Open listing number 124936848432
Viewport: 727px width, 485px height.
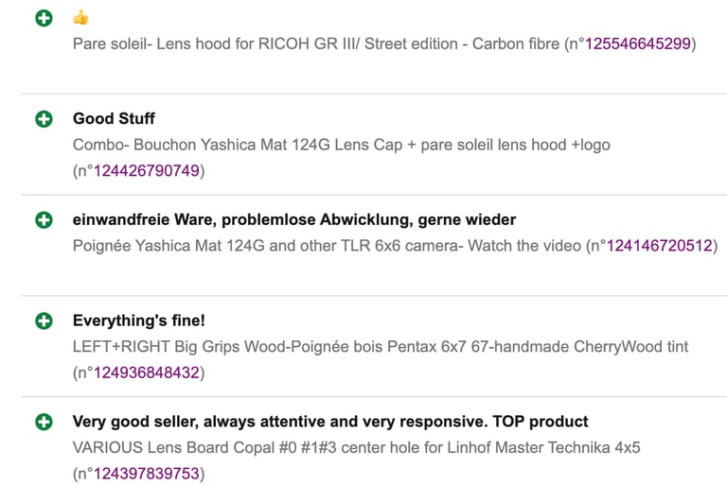pyautogui.click(x=146, y=372)
